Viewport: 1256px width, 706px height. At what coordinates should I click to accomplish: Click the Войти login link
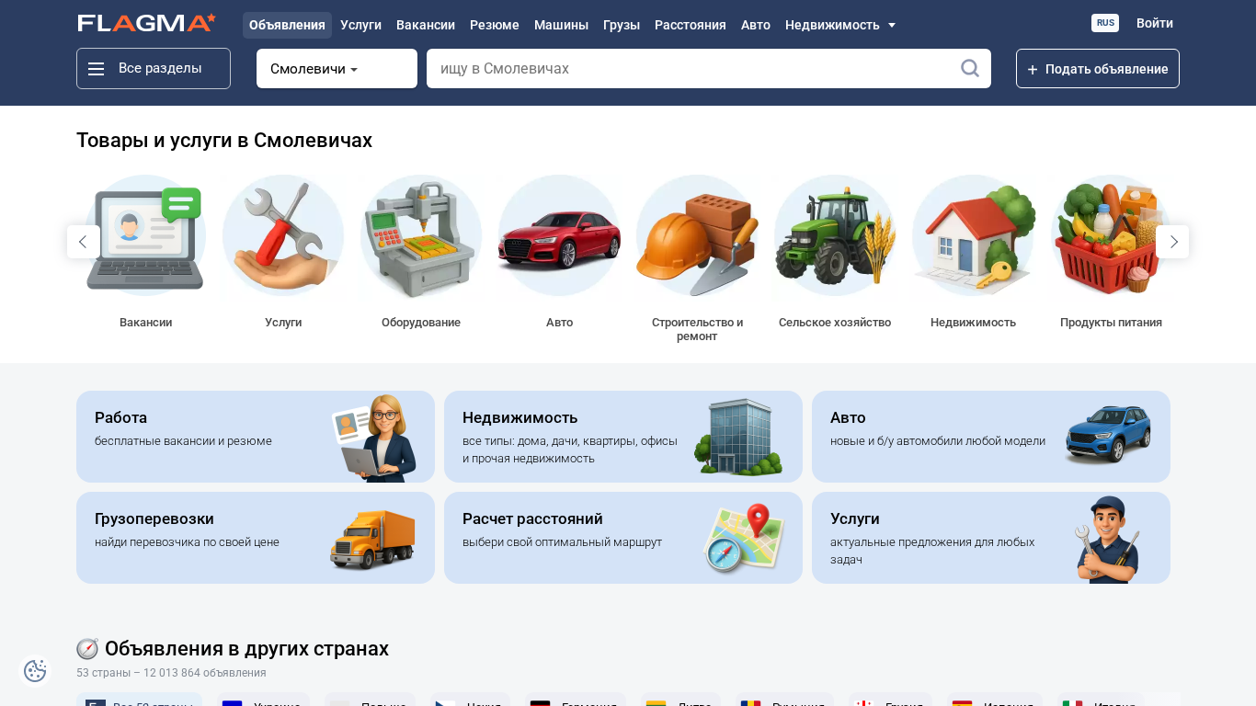(x=1155, y=23)
